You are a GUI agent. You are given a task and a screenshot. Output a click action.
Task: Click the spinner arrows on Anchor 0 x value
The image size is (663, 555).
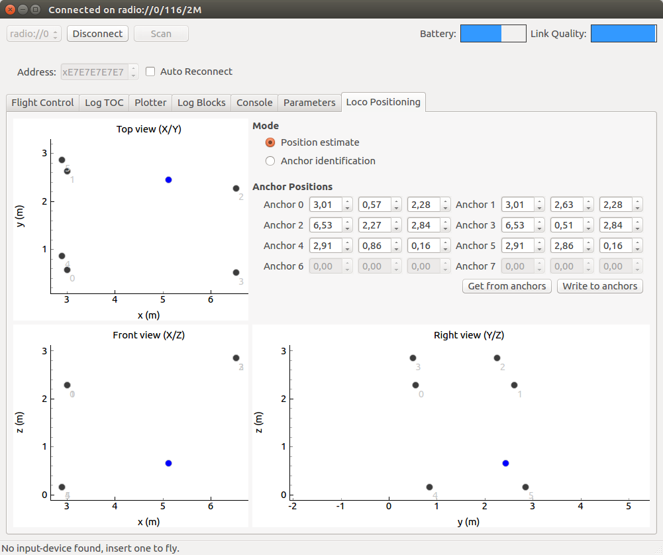[347, 205]
